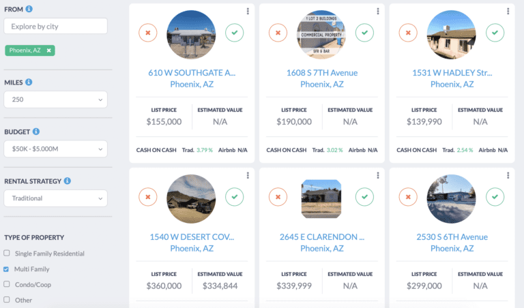Open the 1608 S 7TH Avenue listing title
This screenshot has width=524, height=308.
click(x=321, y=73)
